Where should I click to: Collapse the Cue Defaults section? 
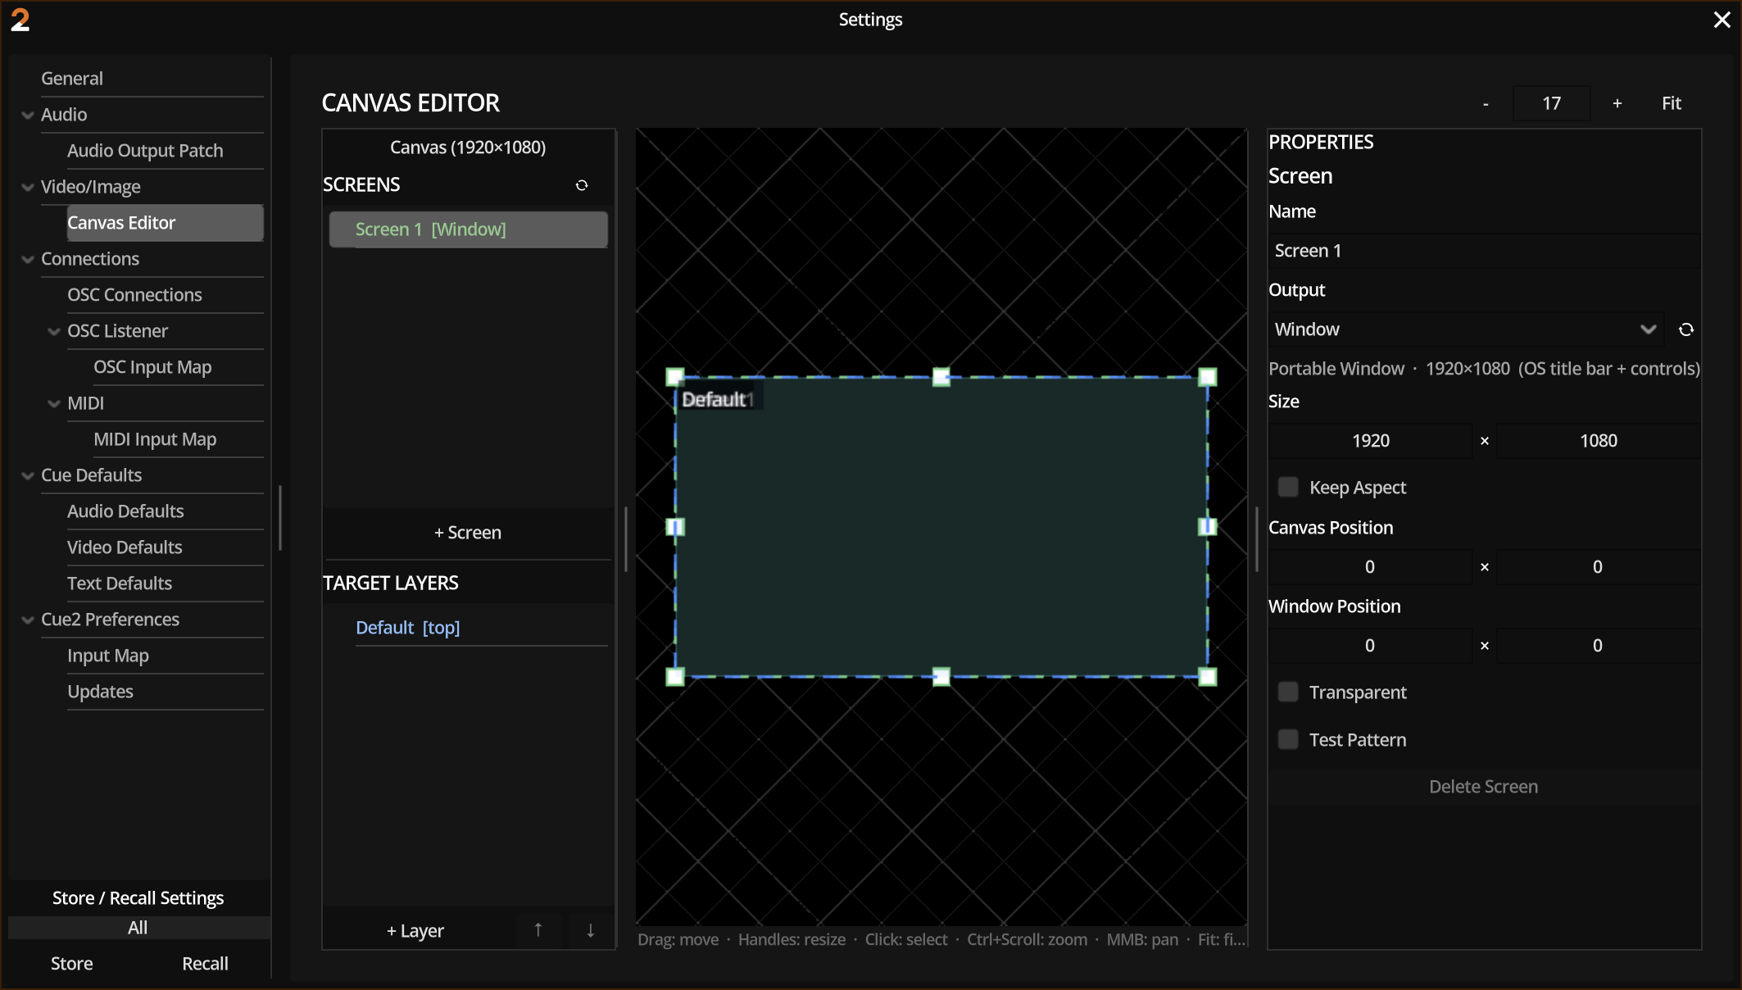point(28,476)
